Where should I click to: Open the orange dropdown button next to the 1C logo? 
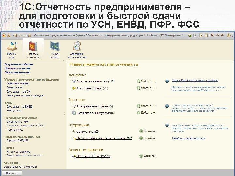coord(9,36)
